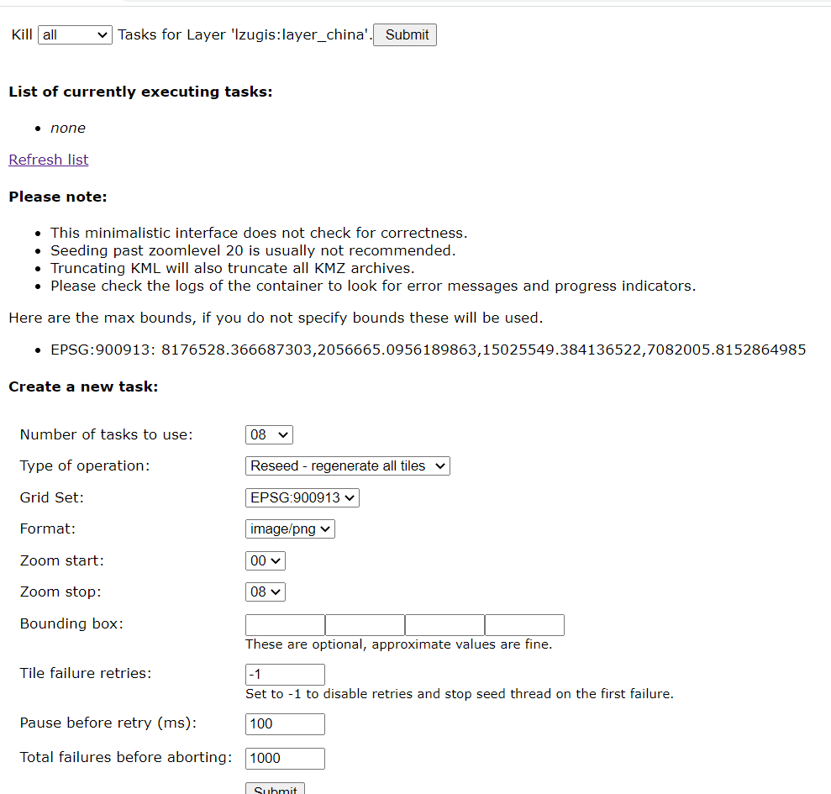Viewport: 831px width, 794px height.
Task: Open the Number of tasks dropdown
Action: [268, 434]
